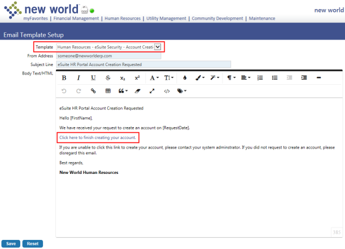
Task: Switch to HTML code view
Action: [166, 91]
